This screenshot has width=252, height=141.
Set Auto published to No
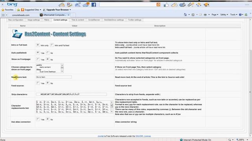coord(48,52)
